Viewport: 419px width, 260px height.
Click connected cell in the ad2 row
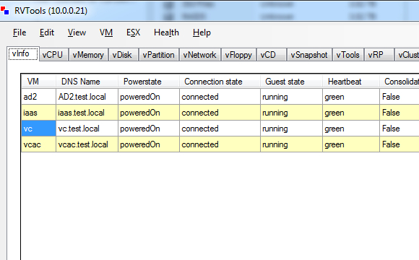[x=220, y=97]
